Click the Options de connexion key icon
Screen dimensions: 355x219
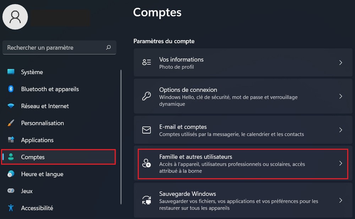click(x=146, y=97)
